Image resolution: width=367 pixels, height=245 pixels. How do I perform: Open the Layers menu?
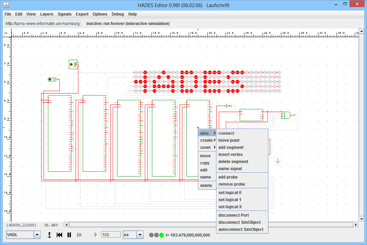[47, 14]
